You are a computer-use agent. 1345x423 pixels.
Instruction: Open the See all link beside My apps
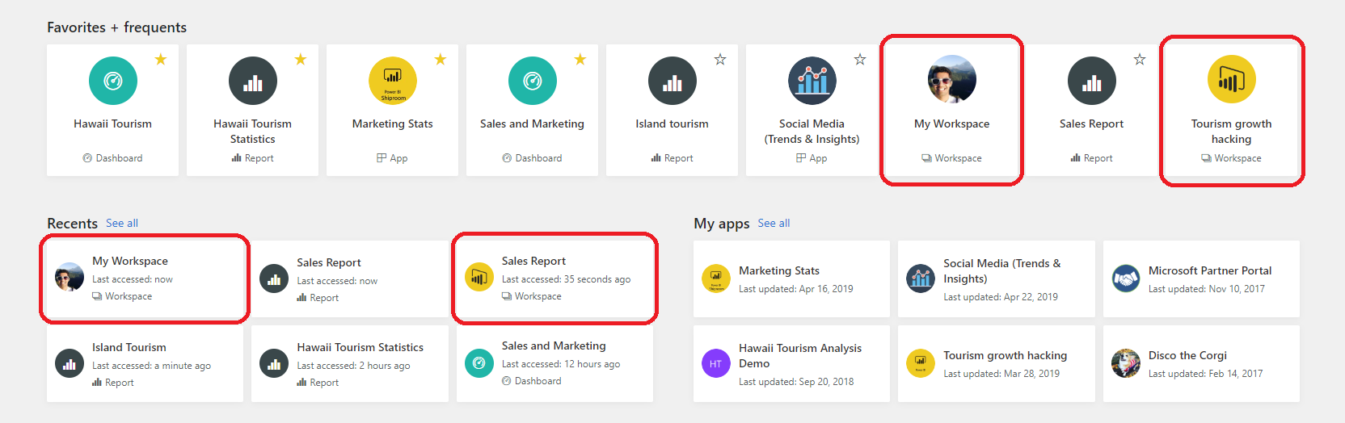coord(774,224)
